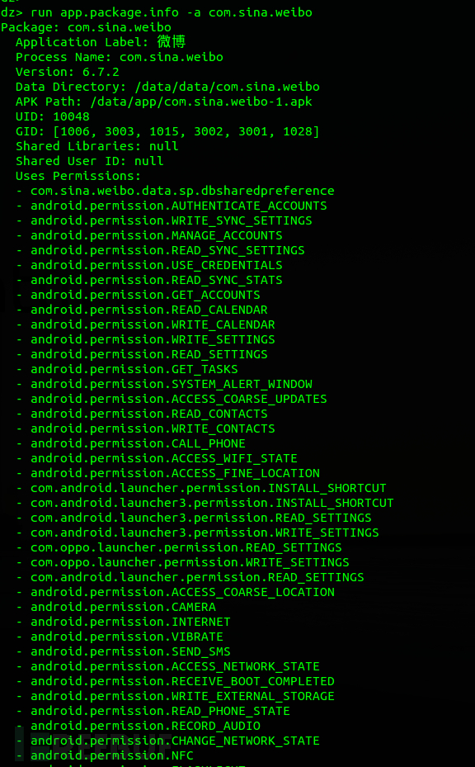Click the Uses Permissions: heading
475x767 pixels.
click(78, 176)
